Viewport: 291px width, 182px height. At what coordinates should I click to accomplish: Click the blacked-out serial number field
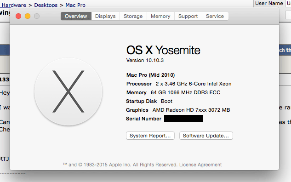pyautogui.click(x=183, y=119)
